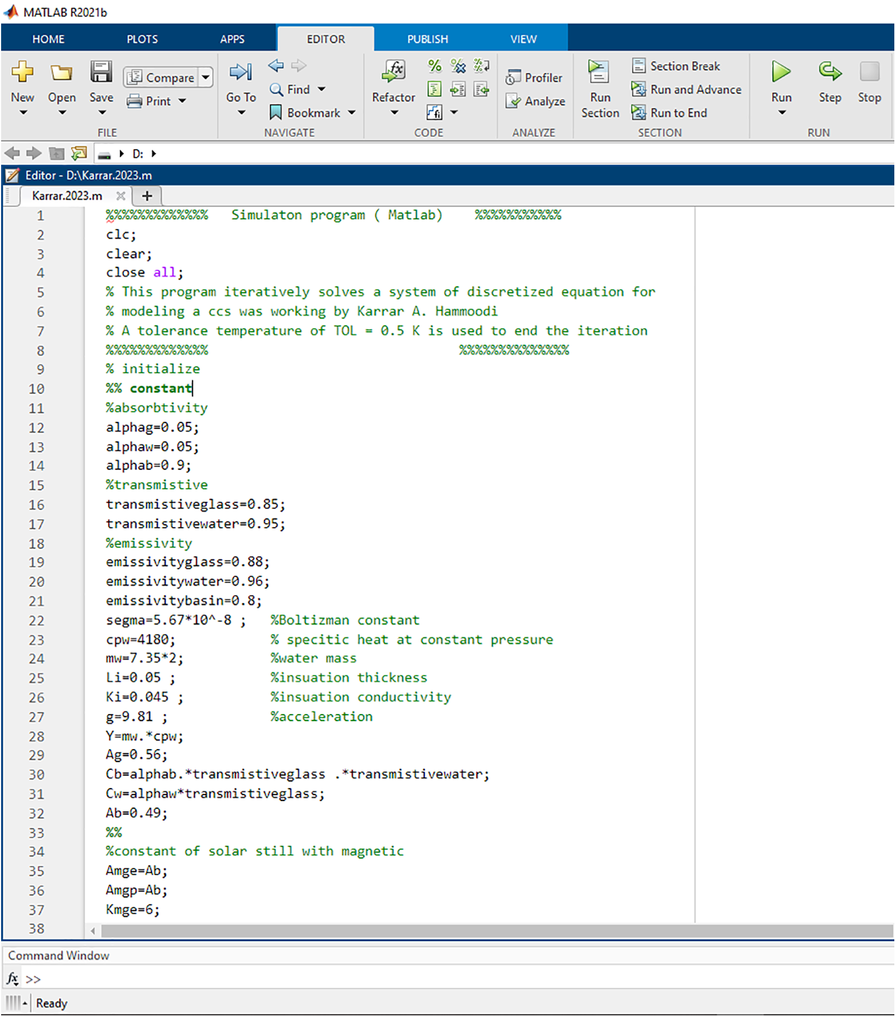Click the Run green play icon
Image resolution: width=896 pixels, height=1017 pixels.
(781, 72)
